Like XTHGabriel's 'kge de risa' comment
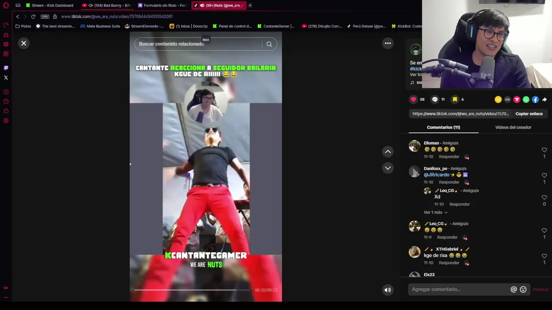 [544, 256]
